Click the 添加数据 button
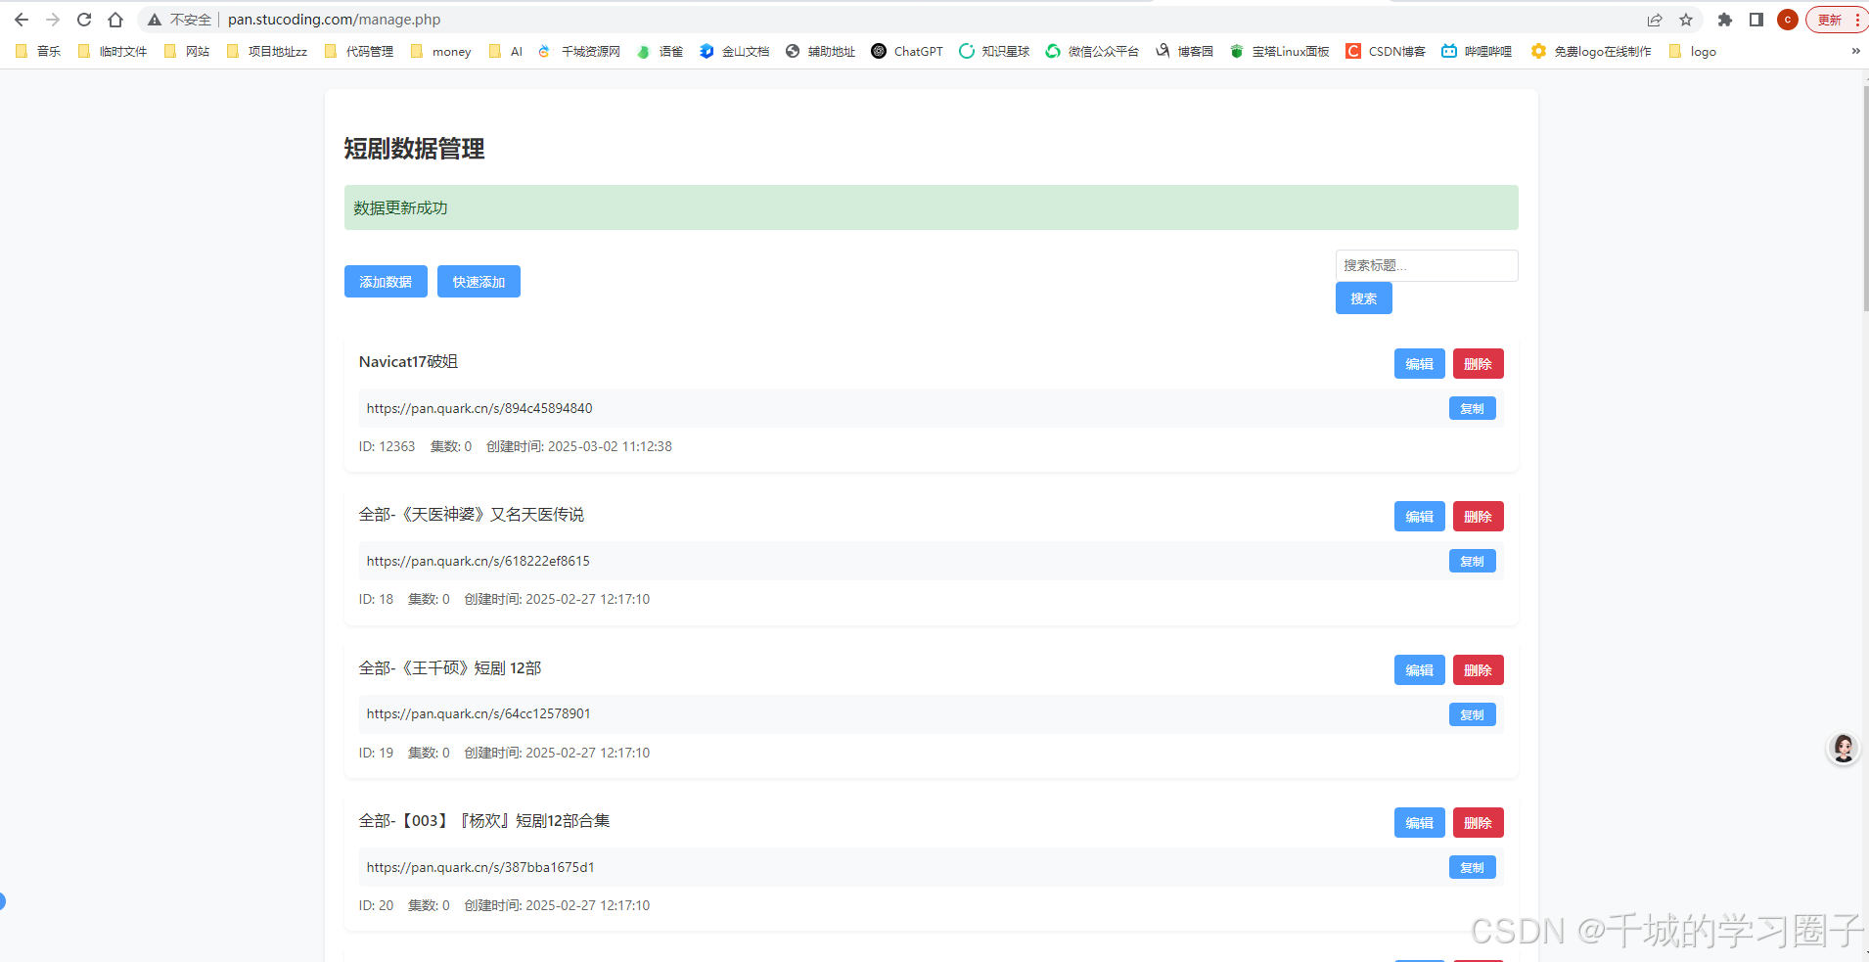Viewport: 1869px width, 962px height. click(386, 282)
